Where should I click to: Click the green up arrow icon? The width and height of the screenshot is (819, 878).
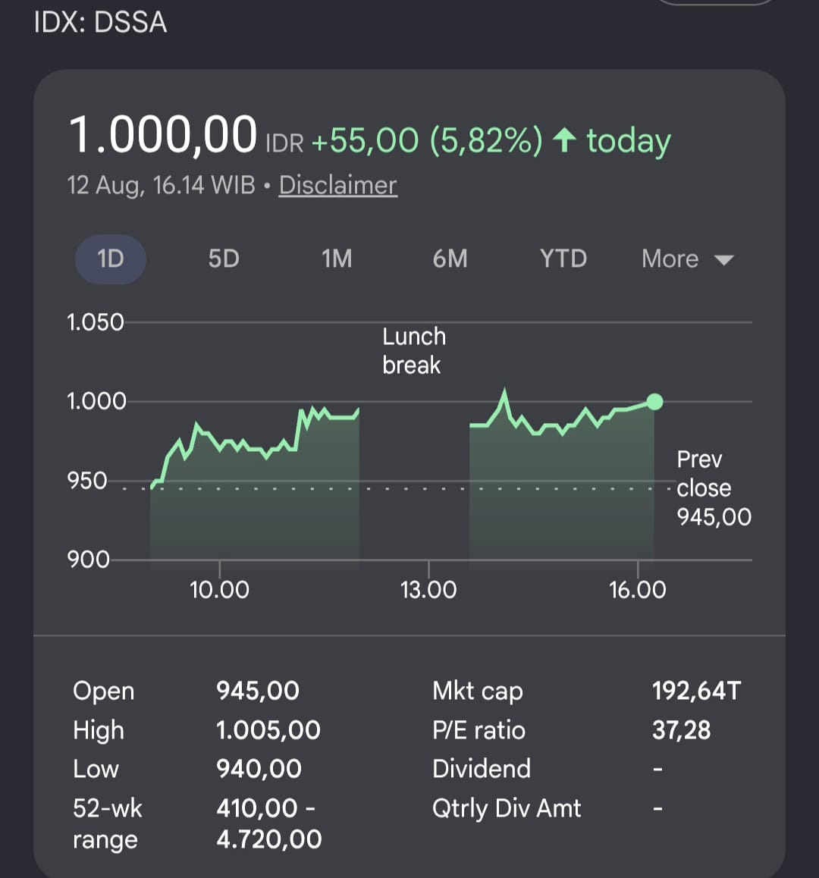pyautogui.click(x=564, y=140)
